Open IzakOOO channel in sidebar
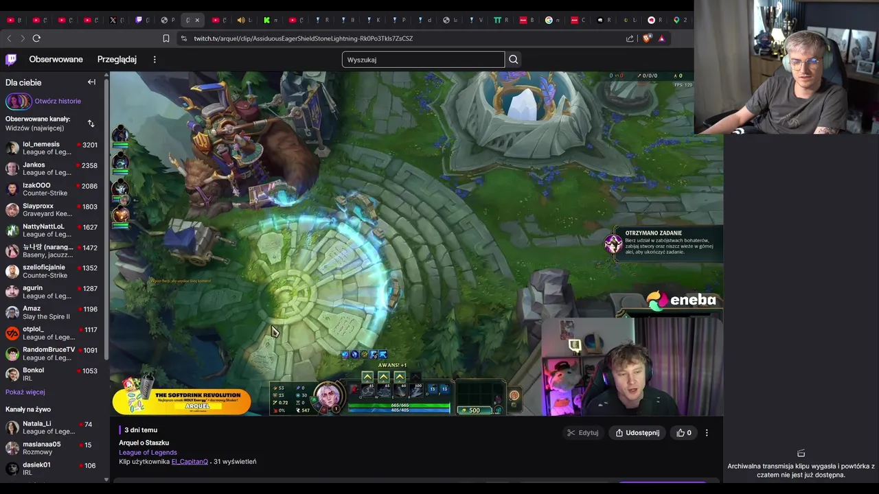 click(x=53, y=189)
